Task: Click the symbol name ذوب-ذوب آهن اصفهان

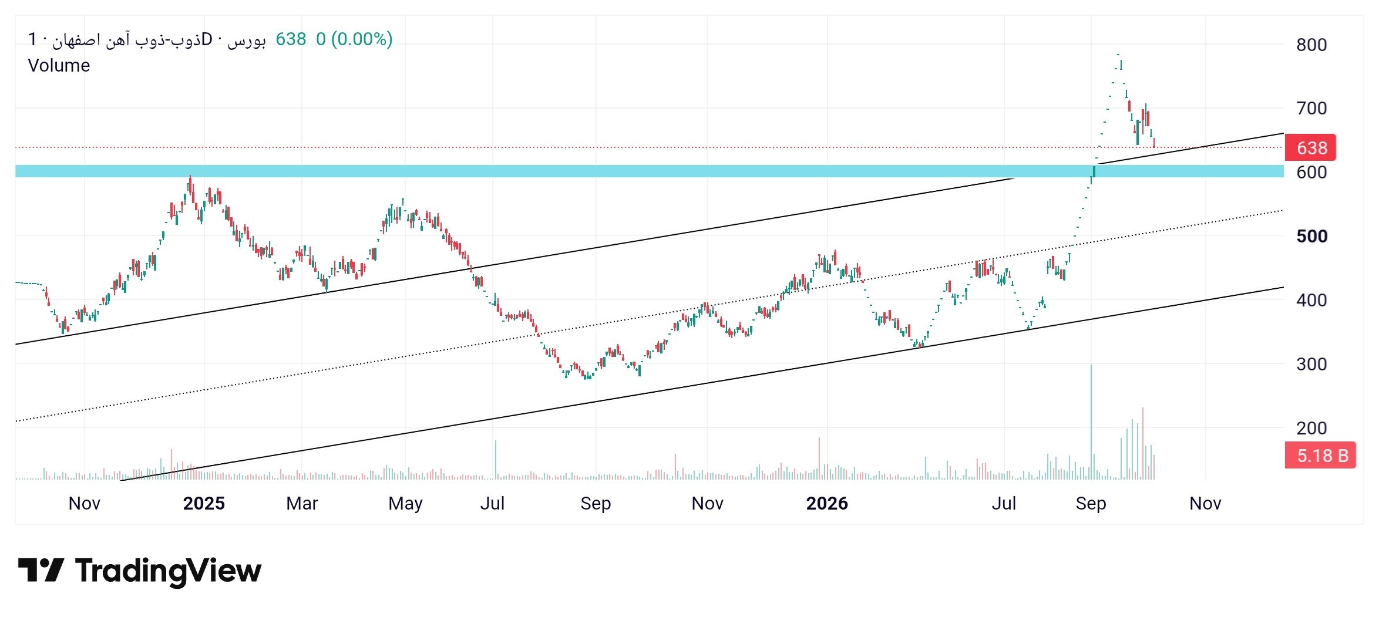Action: (x=127, y=39)
